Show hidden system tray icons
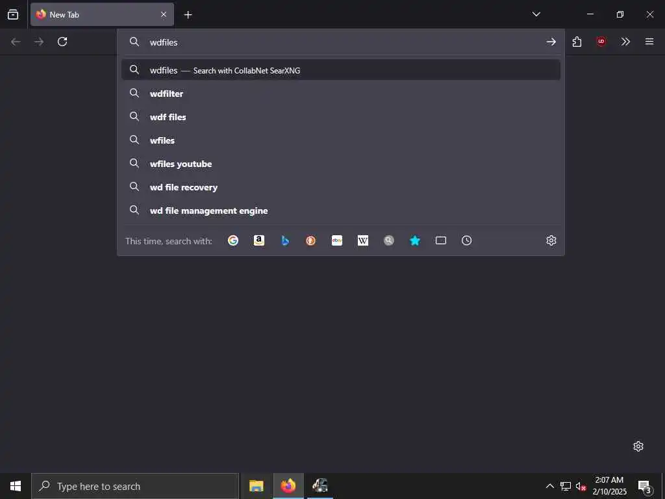Viewport: 665px width, 499px height. tap(549, 486)
